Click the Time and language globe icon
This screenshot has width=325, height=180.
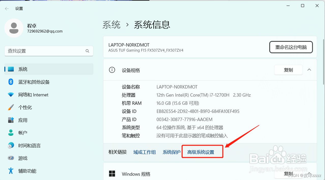11,145
